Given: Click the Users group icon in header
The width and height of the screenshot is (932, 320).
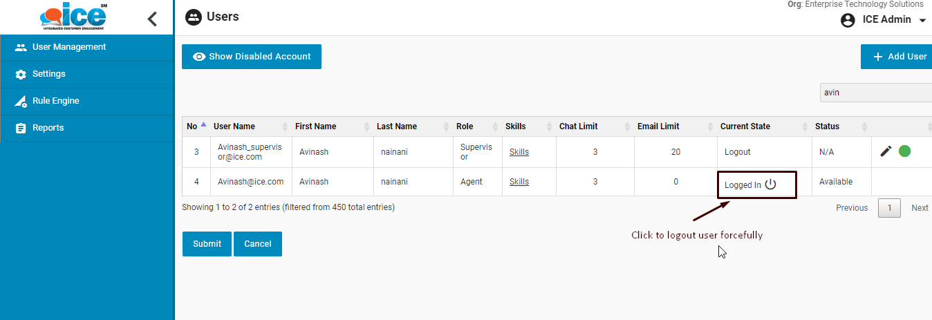Looking at the screenshot, I should coord(194,17).
